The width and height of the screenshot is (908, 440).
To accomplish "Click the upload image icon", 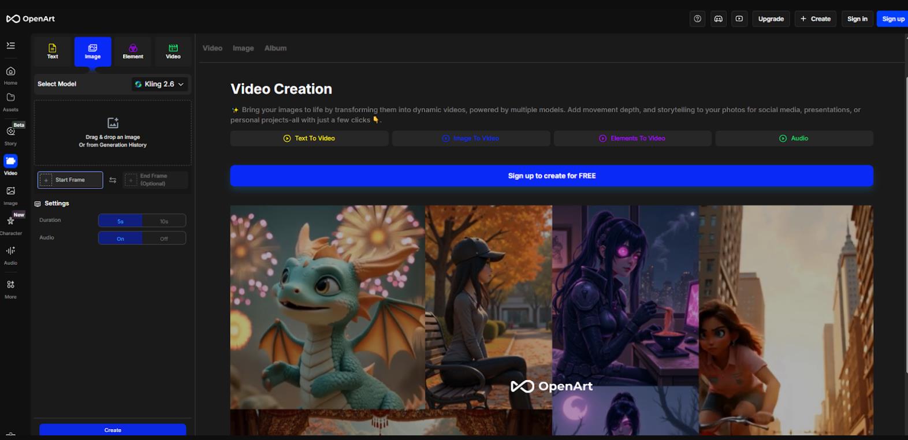I will pos(113,123).
